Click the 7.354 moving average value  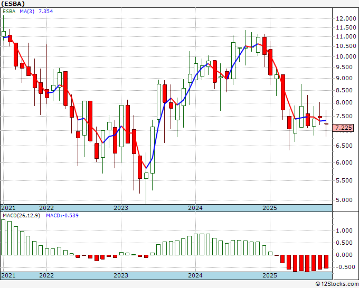click(45, 11)
